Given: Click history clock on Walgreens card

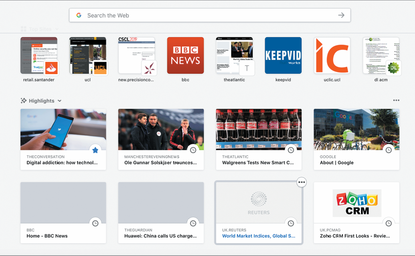Looking at the screenshot, I should pos(291,150).
